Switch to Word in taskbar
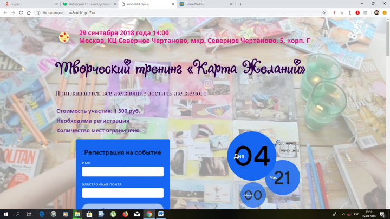 (161, 214)
